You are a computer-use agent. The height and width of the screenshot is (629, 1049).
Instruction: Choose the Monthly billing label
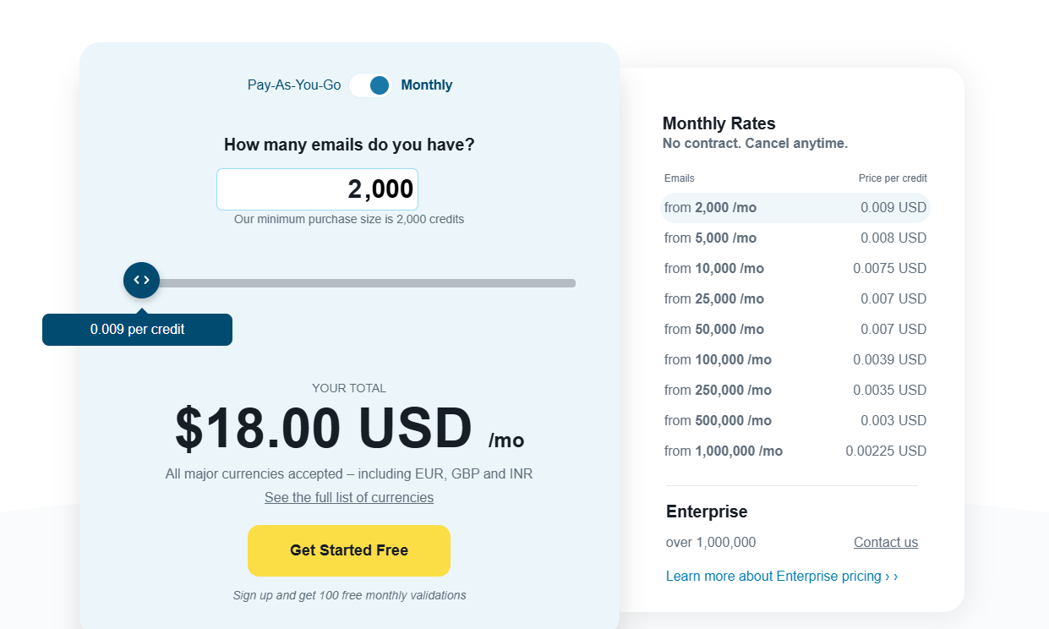coord(427,85)
